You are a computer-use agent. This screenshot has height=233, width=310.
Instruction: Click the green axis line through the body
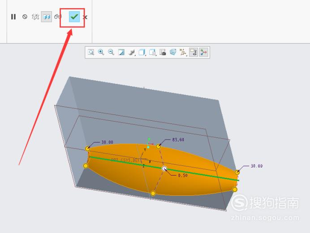point(164,169)
